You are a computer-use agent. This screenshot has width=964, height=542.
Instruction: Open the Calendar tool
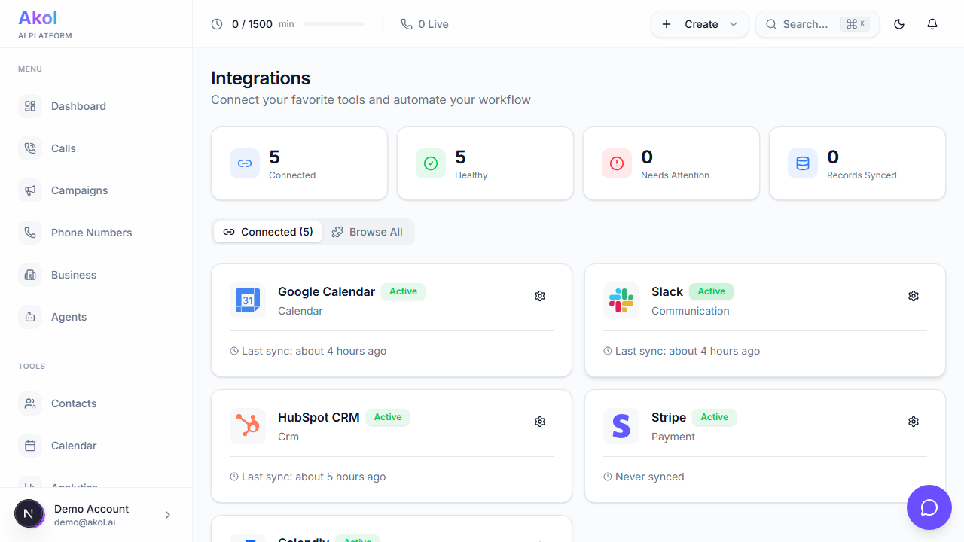click(74, 445)
